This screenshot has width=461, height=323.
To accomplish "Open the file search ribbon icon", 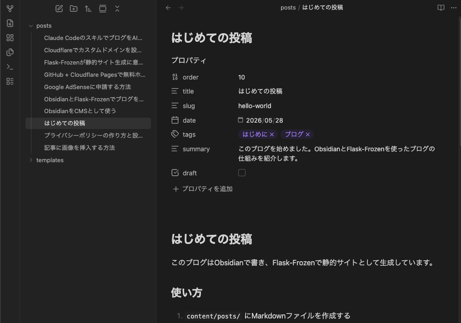I will [10, 23].
